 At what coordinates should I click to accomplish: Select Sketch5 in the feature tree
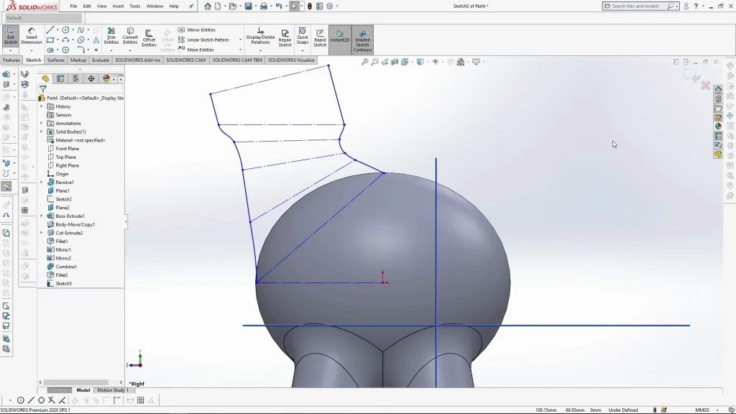point(63,284)
